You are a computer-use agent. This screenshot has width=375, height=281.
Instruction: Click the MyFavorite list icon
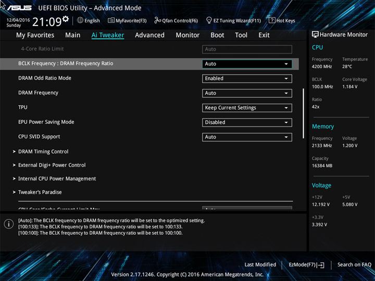pos(111,20)
